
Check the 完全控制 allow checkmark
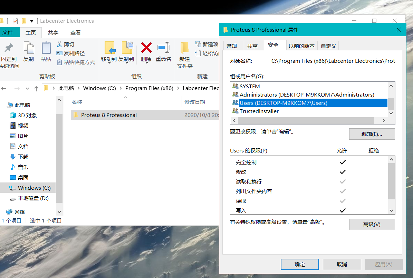point(343,162)
